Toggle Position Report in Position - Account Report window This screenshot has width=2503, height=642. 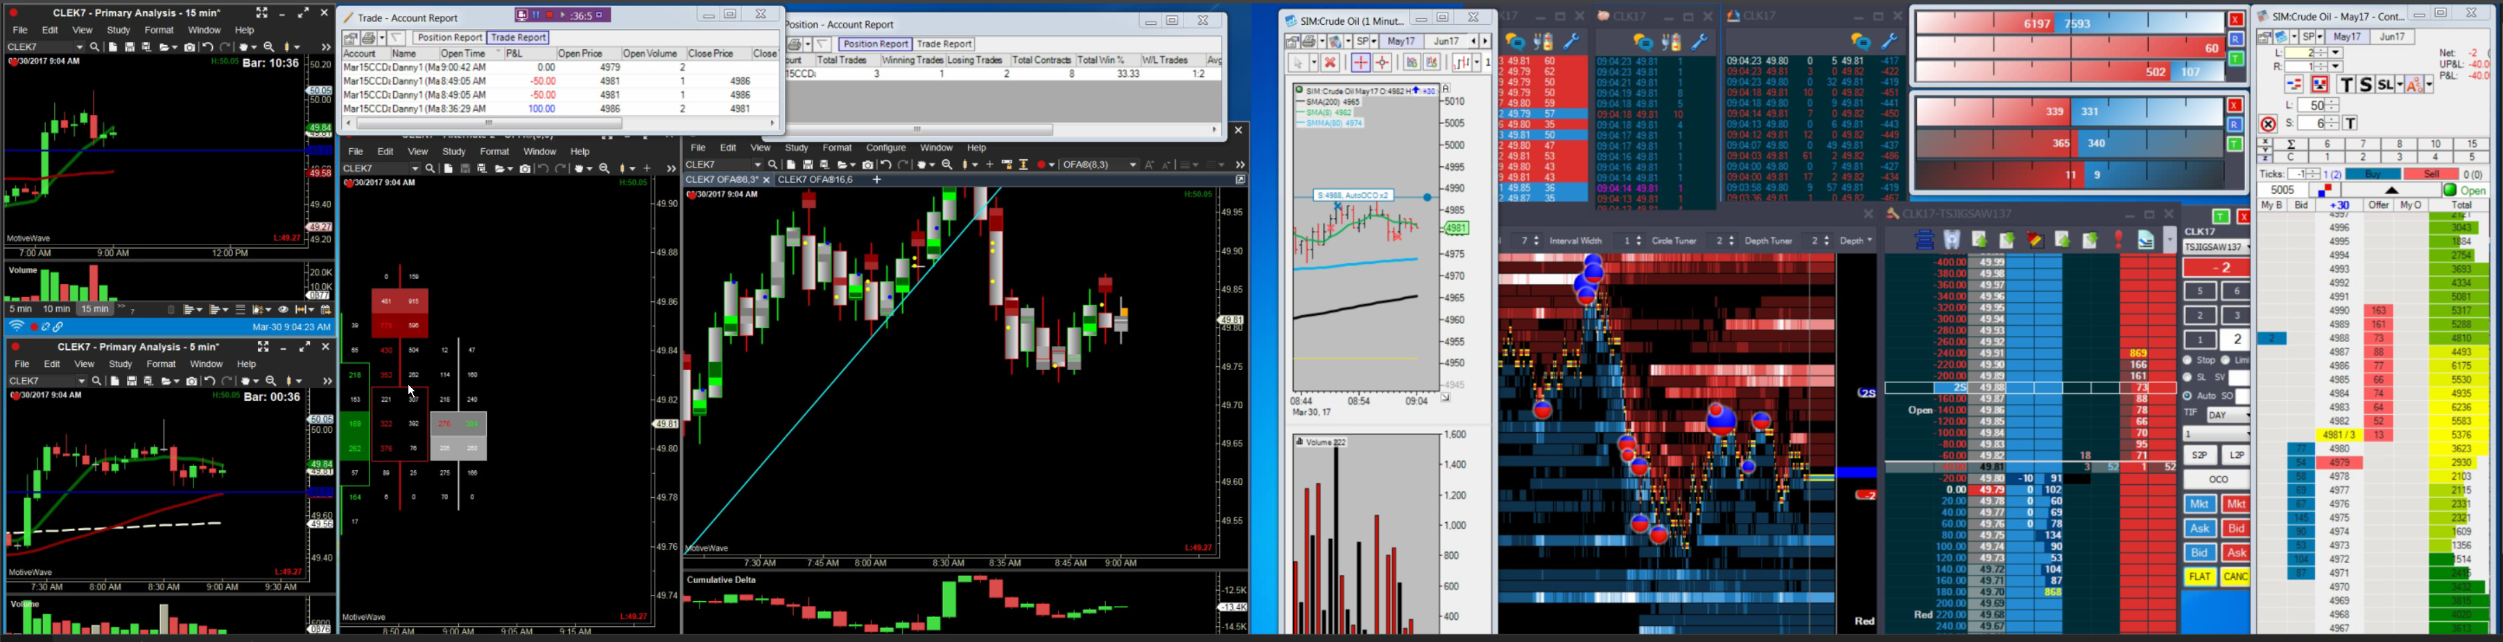[x=876, y=44]
